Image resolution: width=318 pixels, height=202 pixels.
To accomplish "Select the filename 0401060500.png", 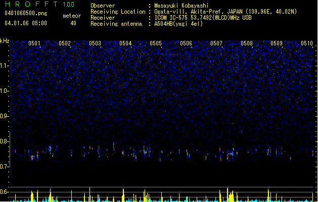I will [x=26, y=13].
